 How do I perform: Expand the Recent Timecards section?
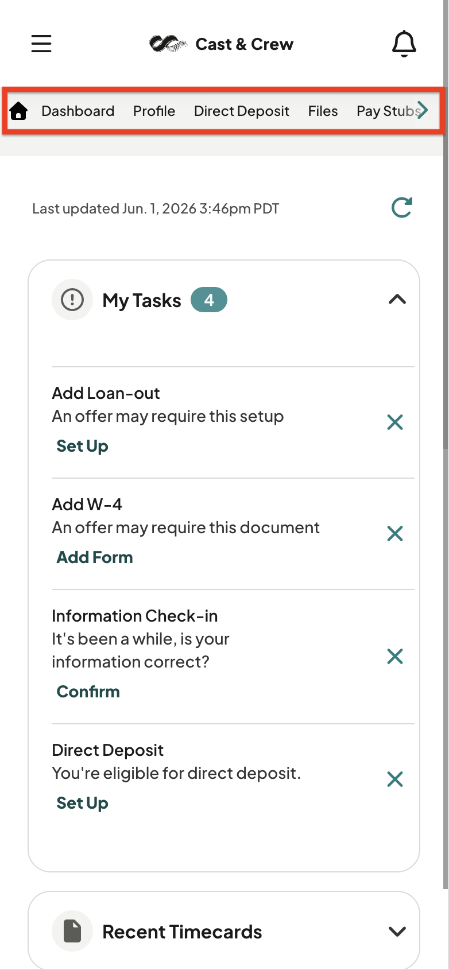point(397,932)
